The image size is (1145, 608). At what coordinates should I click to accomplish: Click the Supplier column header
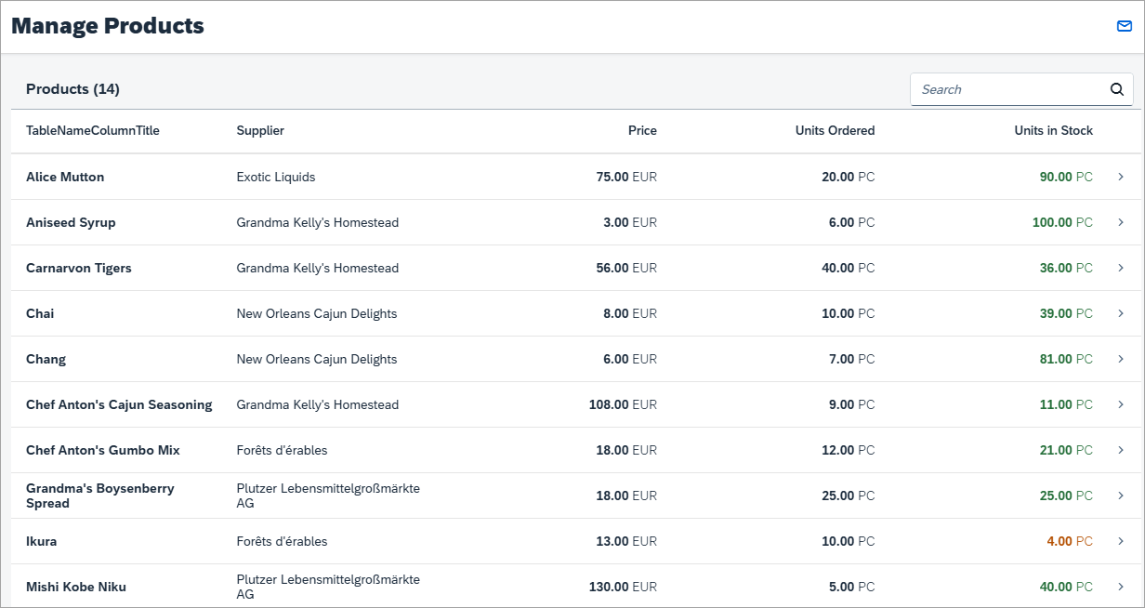coord(260,130)
